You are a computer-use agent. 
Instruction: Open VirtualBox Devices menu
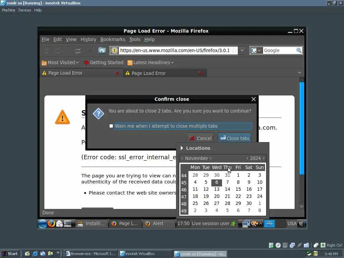pyautogui.click(x=25, y=10)
